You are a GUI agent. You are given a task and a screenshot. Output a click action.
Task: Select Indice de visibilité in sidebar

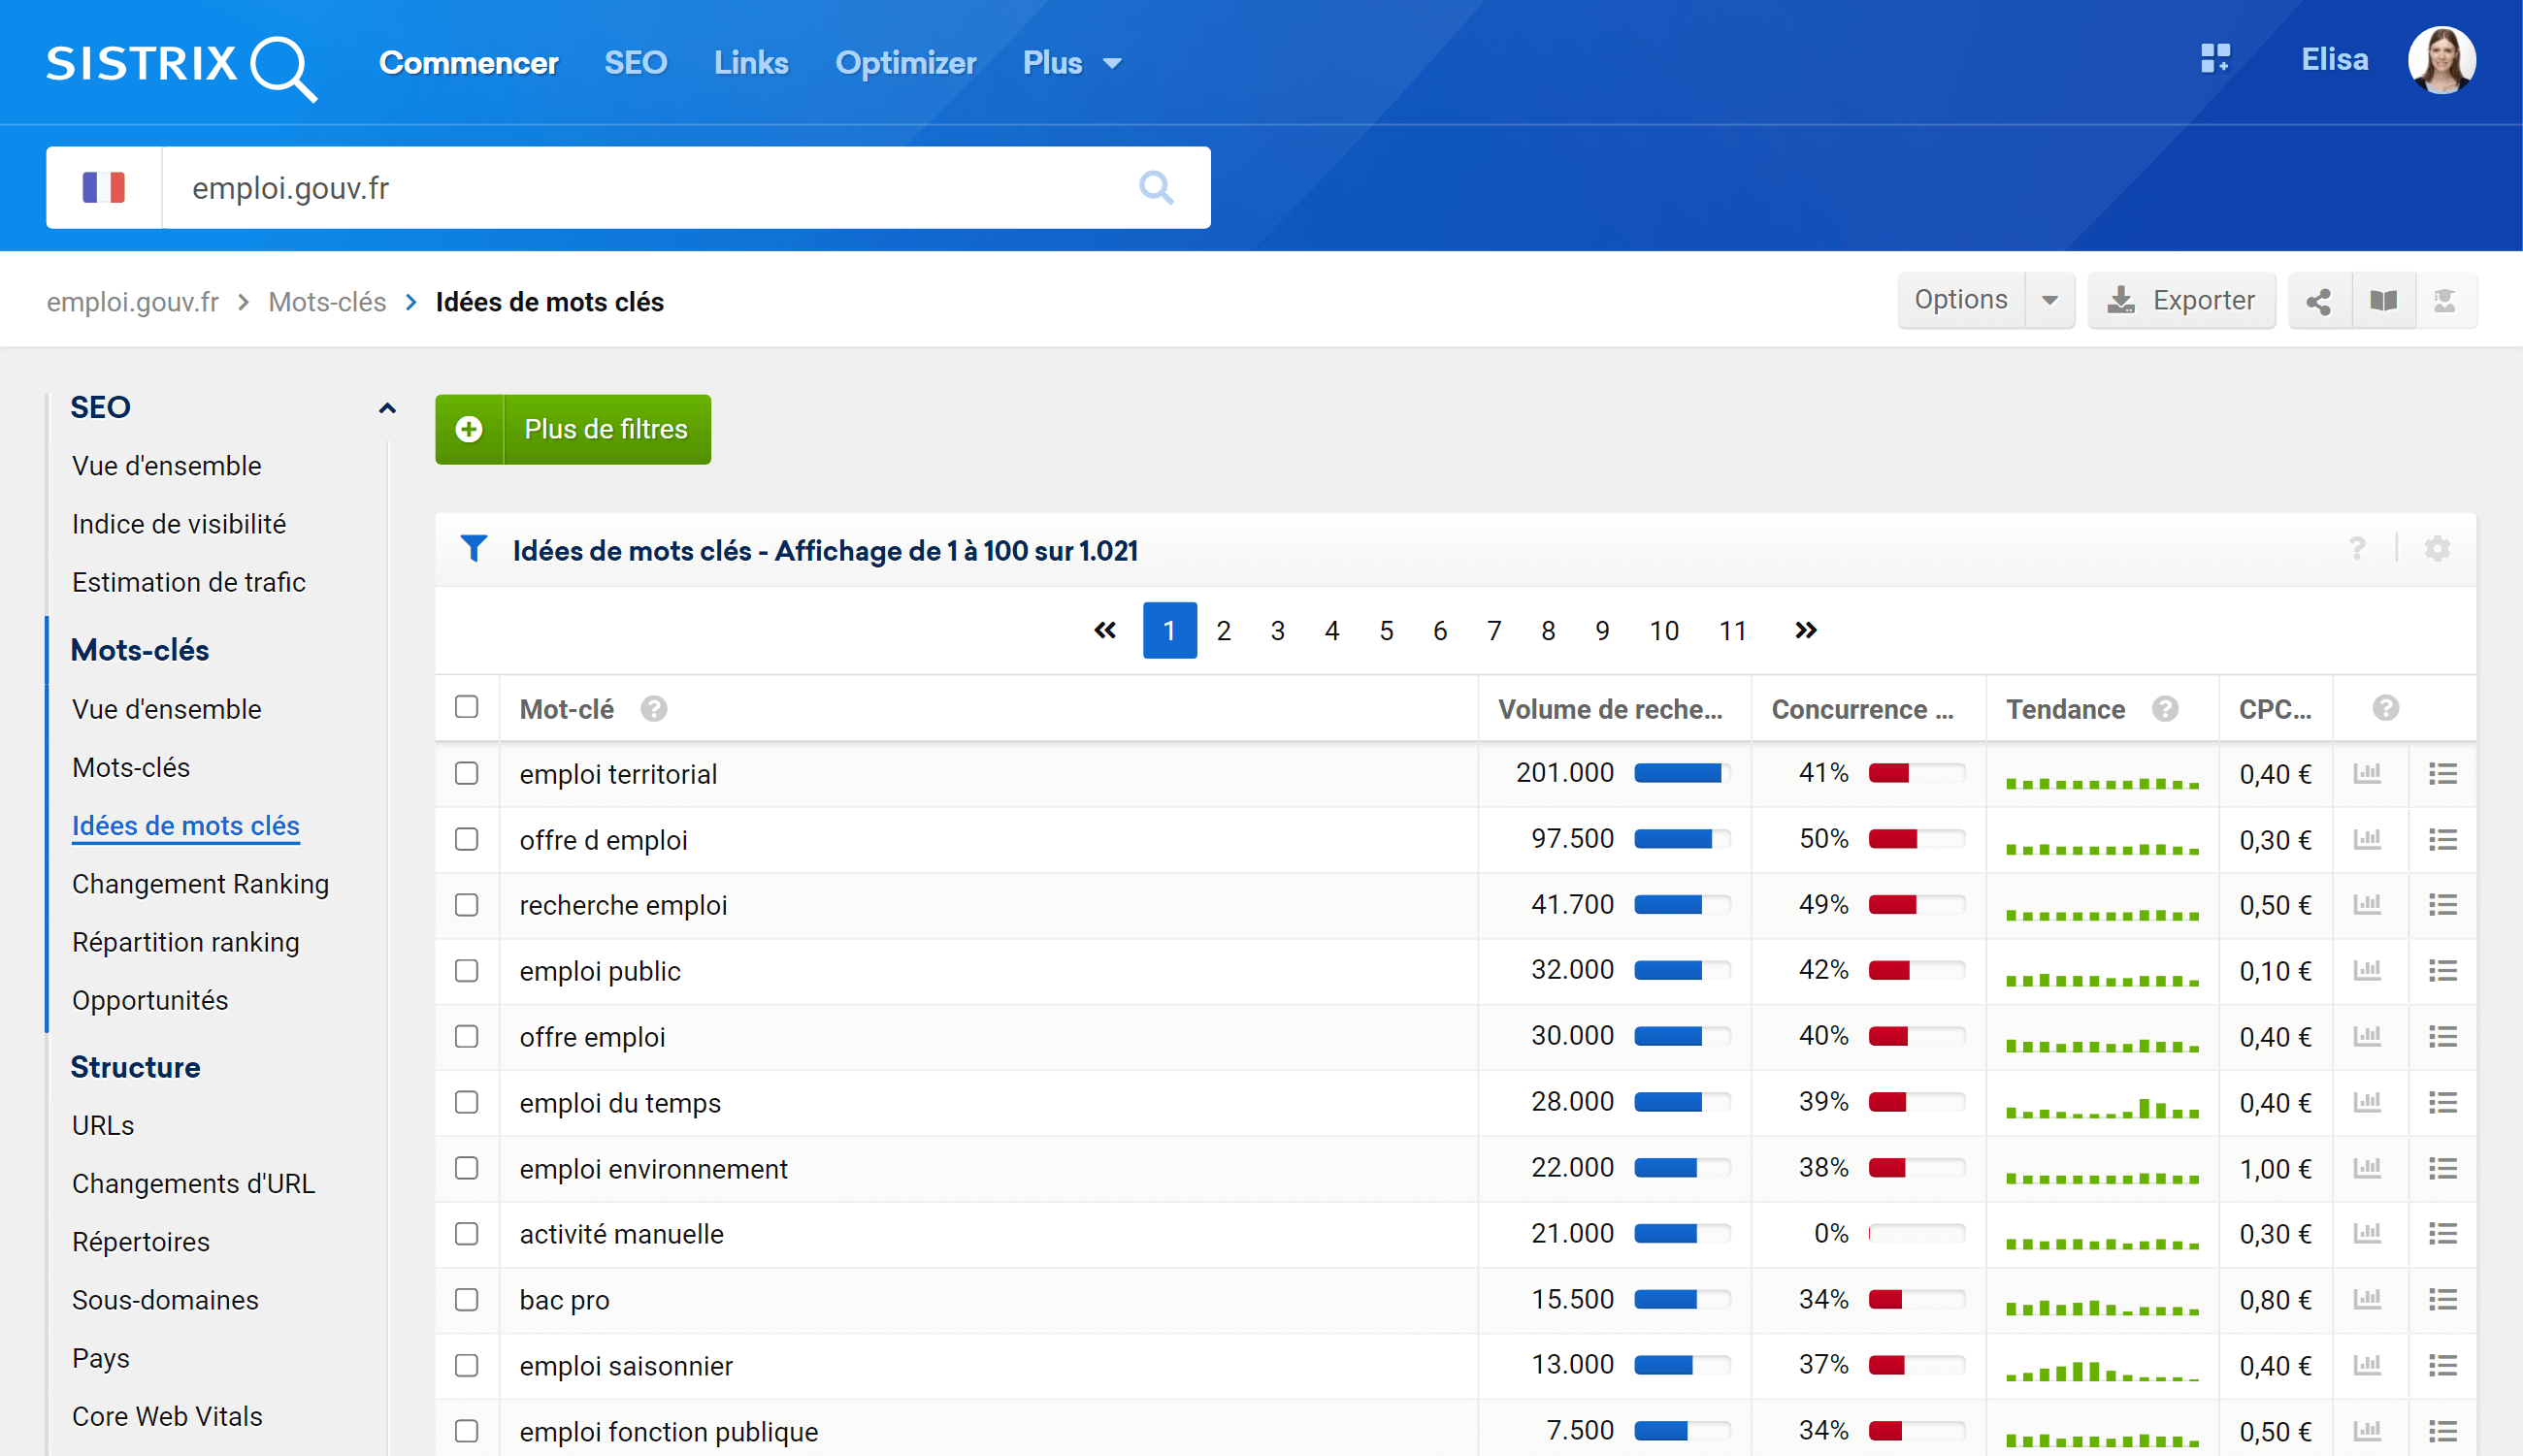180,524
